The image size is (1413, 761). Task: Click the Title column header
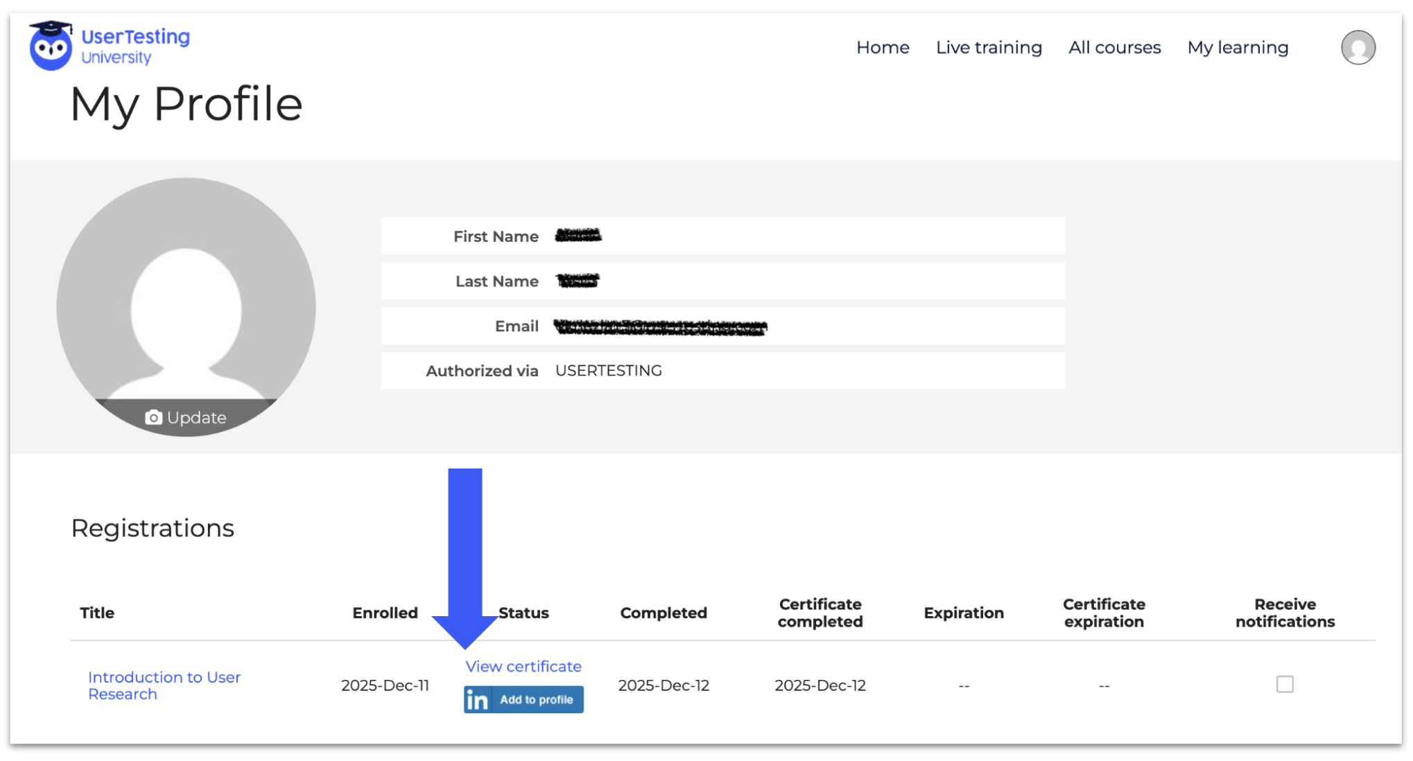coord(97,613)
